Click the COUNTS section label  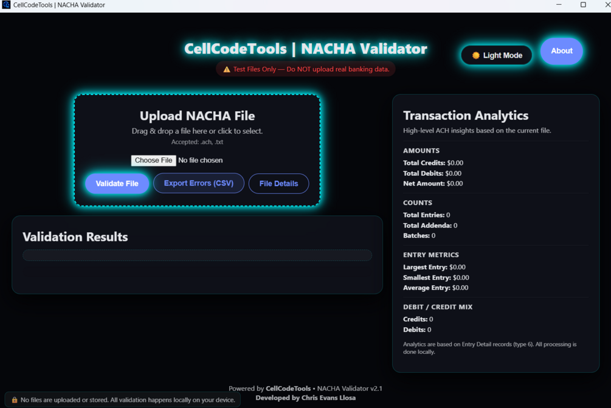pos(417,203)
